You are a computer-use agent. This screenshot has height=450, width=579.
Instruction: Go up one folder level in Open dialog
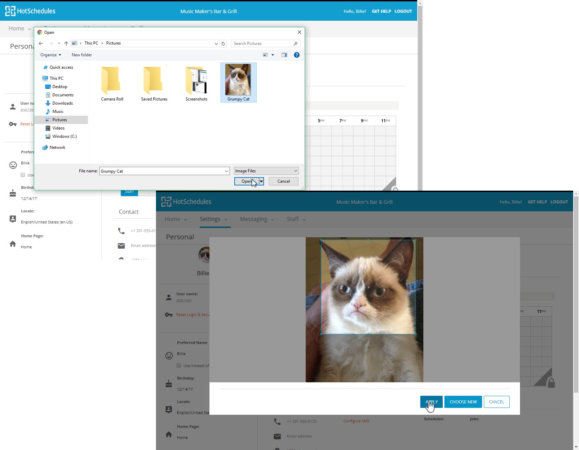click(x=66, y=44)
